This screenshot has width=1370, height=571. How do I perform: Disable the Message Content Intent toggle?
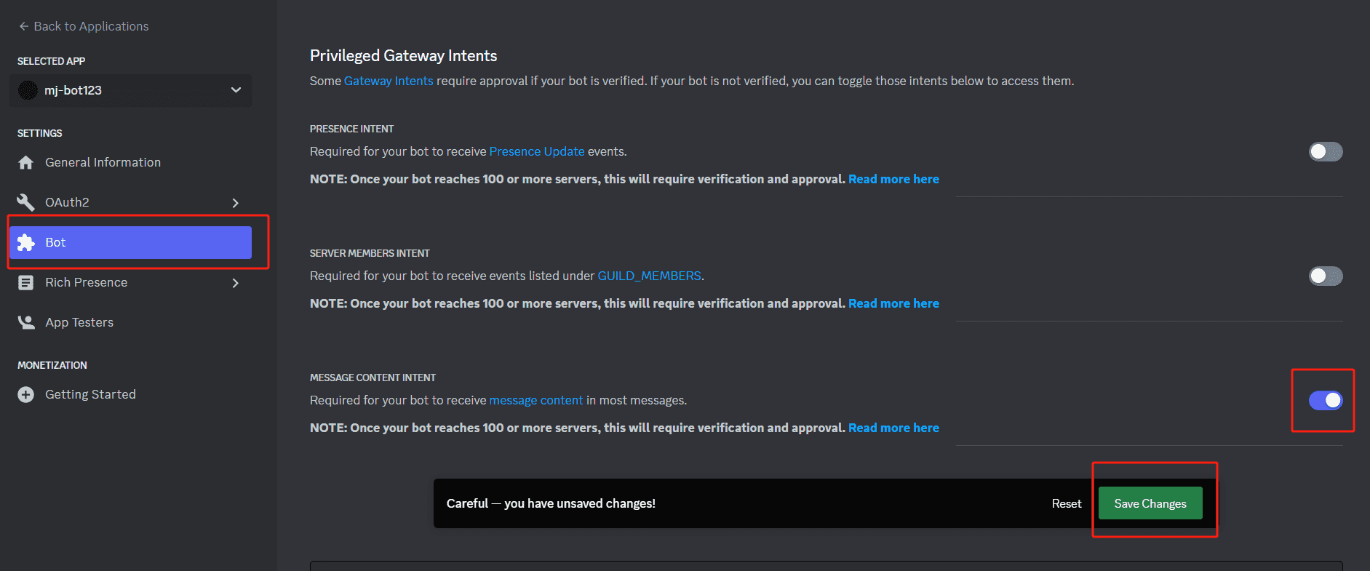click(x=1326, y=400)
